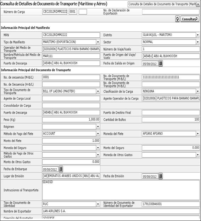Click manifest Puerto de Descarga field
201x221 pixels.
[71, 63]
